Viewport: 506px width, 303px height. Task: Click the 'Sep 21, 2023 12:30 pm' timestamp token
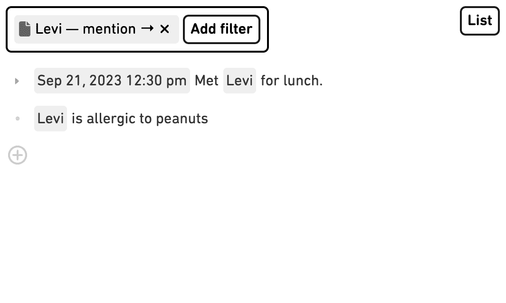pos(112,81)
